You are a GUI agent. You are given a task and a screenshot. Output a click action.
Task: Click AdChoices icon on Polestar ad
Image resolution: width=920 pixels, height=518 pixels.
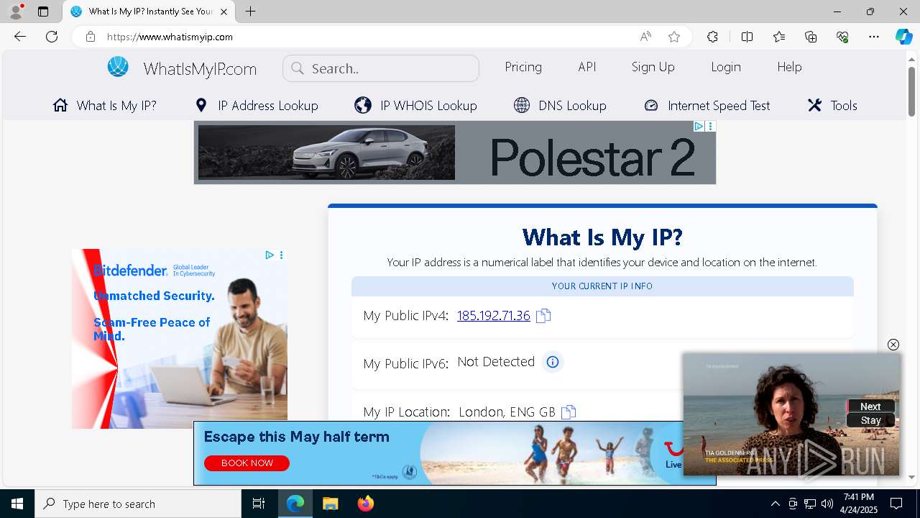click(x=699, y=126)
